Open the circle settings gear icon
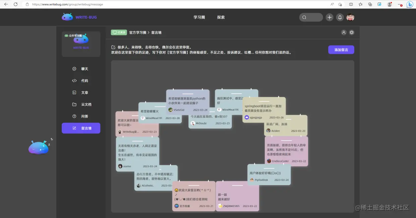 click(352, 32)
